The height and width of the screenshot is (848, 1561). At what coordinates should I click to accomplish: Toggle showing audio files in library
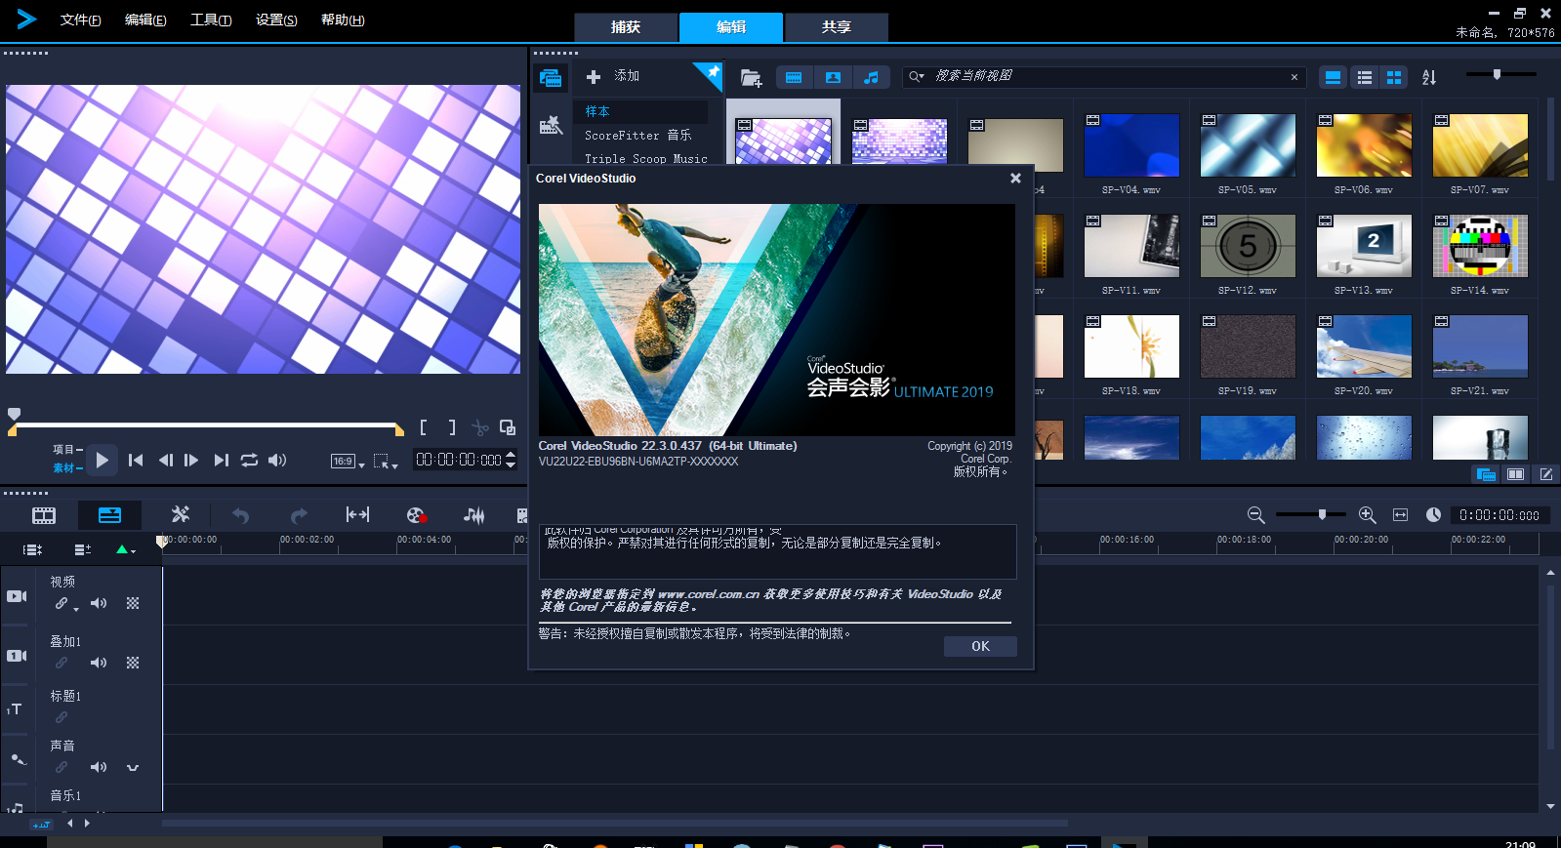(x=871, y=77)
